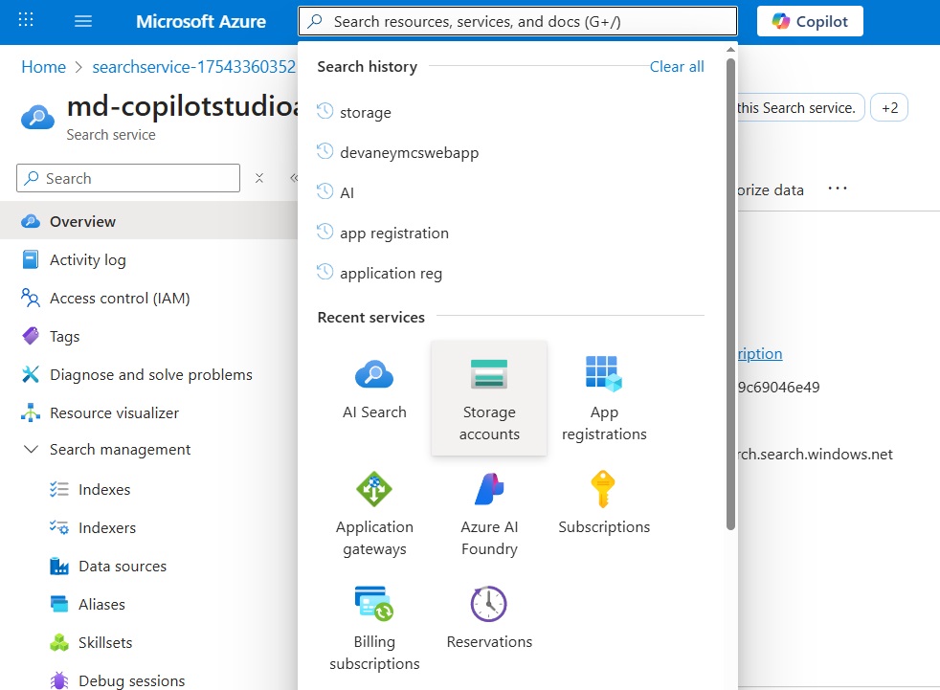Image resolution: width=940 pixels, height=690 pixels.
Task: Click the dropdown panel scrollbar
Action: [x=730, y=294]
